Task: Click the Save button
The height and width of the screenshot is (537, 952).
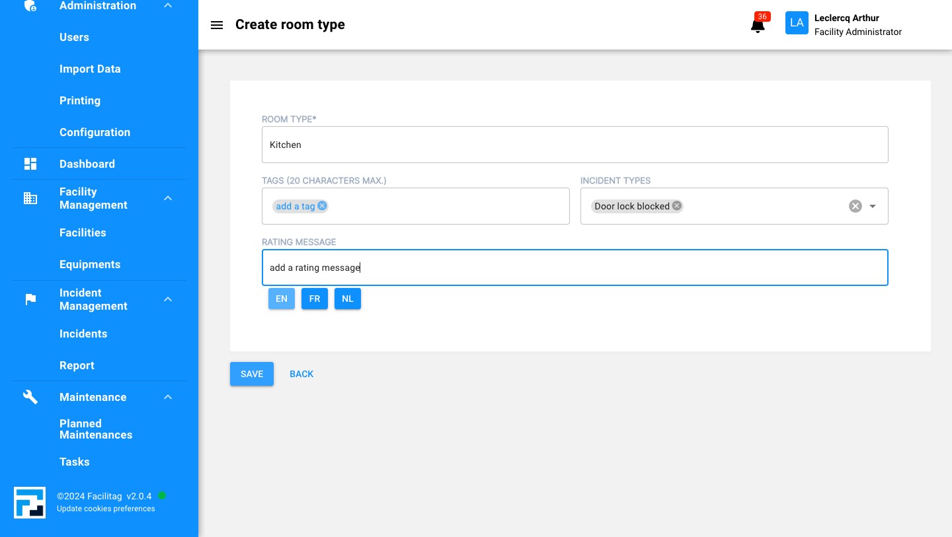Action: [x=252, y=374]
